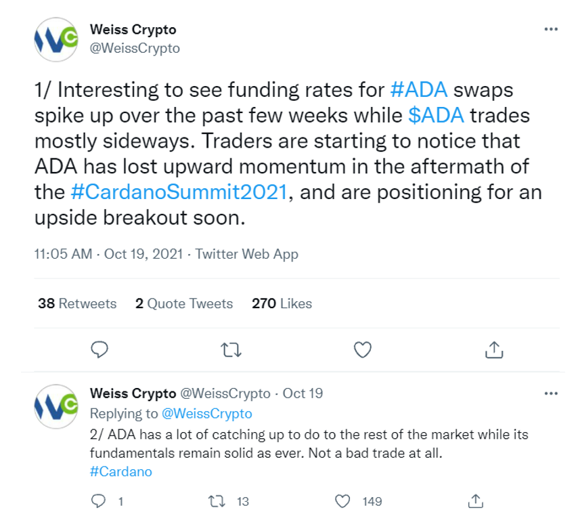Open the more options menu on reply tweet
Screen dimensions: 580x514
point(551,393)
